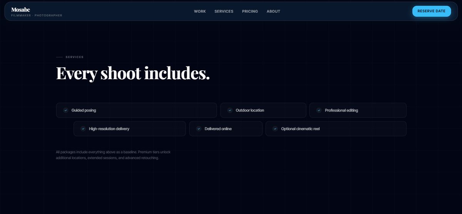Image resolution: width=462 pixels, height=214 pixels.
Task: Click the 'All packages include everything' paragraph
Action: (x=113, y=155)
